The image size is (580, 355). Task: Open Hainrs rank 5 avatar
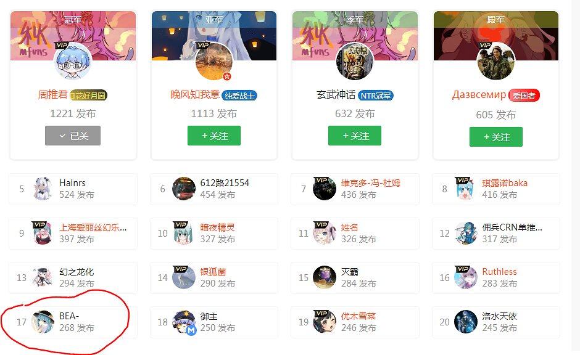pos(43,189)
